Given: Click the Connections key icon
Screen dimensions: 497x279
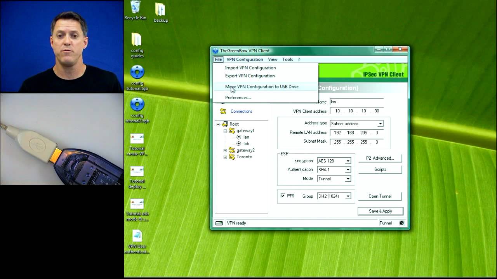Looking at the screenshot, I should tap(223, 111).
